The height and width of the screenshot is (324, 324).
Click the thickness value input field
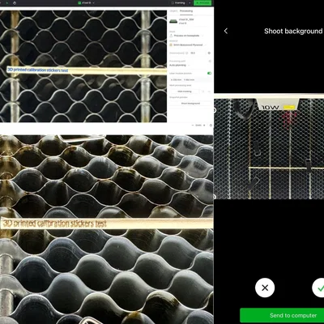197,53
